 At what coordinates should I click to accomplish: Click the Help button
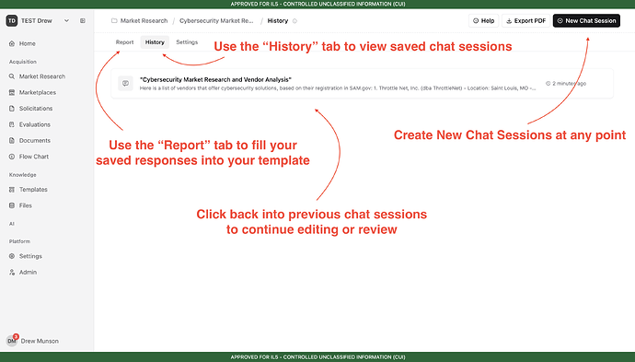[x=484, y=20]
